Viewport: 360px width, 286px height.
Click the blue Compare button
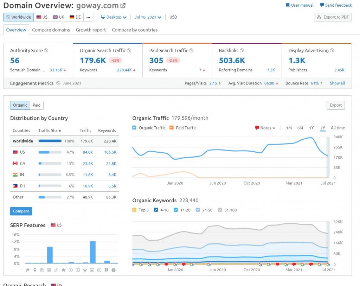pos(21,211)
